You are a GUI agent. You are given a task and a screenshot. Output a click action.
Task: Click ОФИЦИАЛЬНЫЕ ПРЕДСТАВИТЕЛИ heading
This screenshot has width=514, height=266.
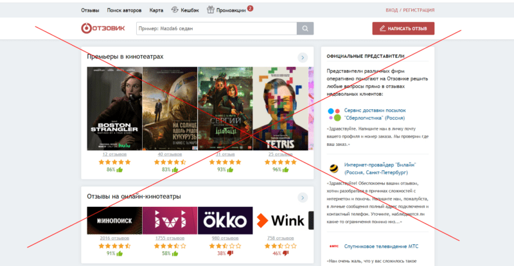tap(366, 57)
